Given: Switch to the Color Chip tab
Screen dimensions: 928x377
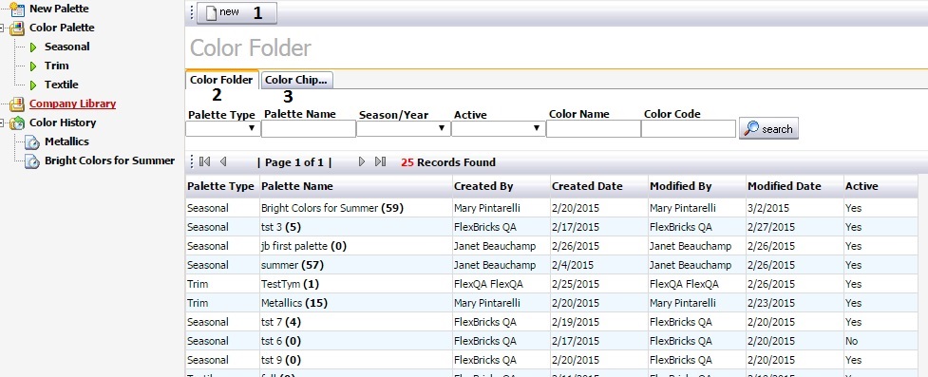Looking at the screenshot, I should click(297, 80).
